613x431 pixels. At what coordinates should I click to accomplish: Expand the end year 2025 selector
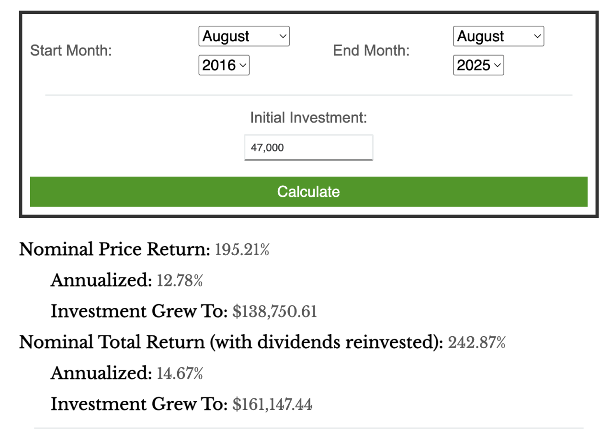478,65
